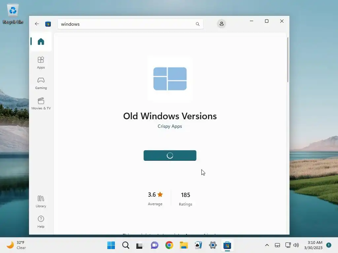Click the Old Windows Versions app logo
The height and width of the screenshot is (253, 338).
170,79
